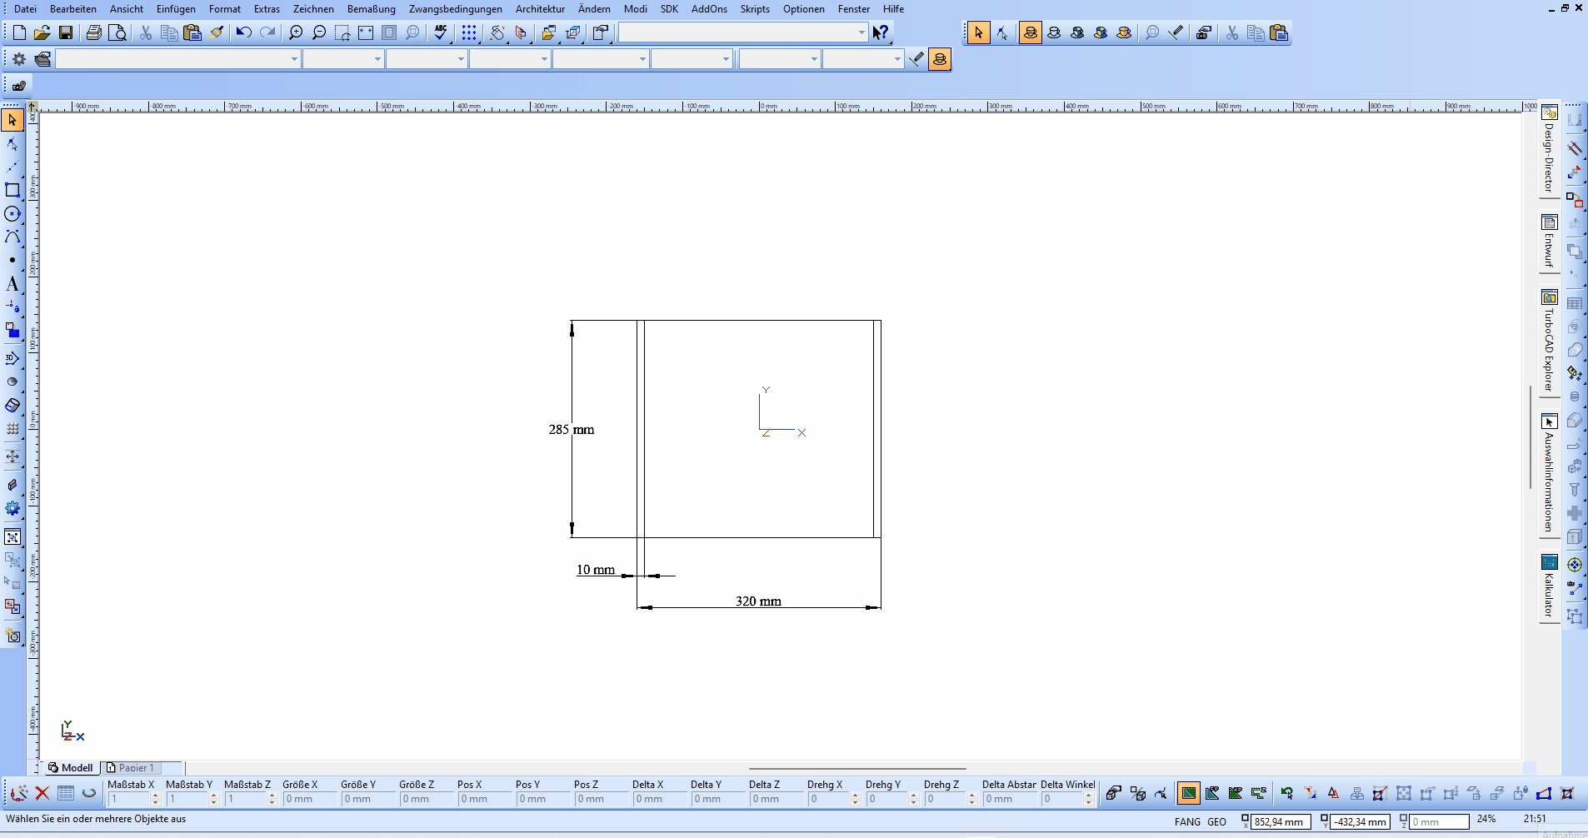Open the Zwangsbedingungen menu
Screen dimensions: 1588x838
tap(456, 9)
